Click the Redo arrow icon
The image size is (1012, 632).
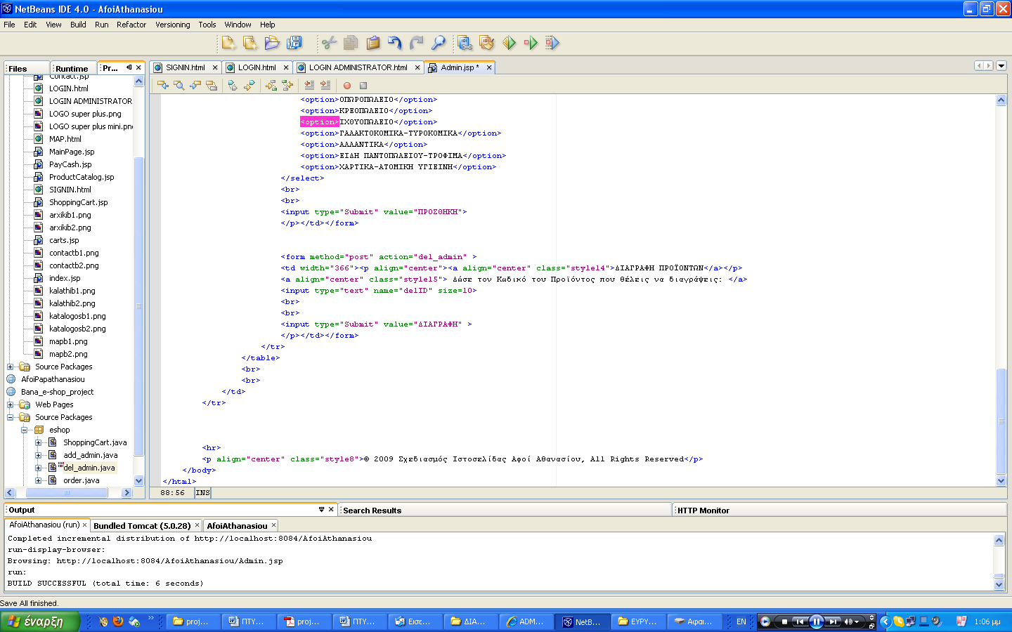click(x=417, y=43)
